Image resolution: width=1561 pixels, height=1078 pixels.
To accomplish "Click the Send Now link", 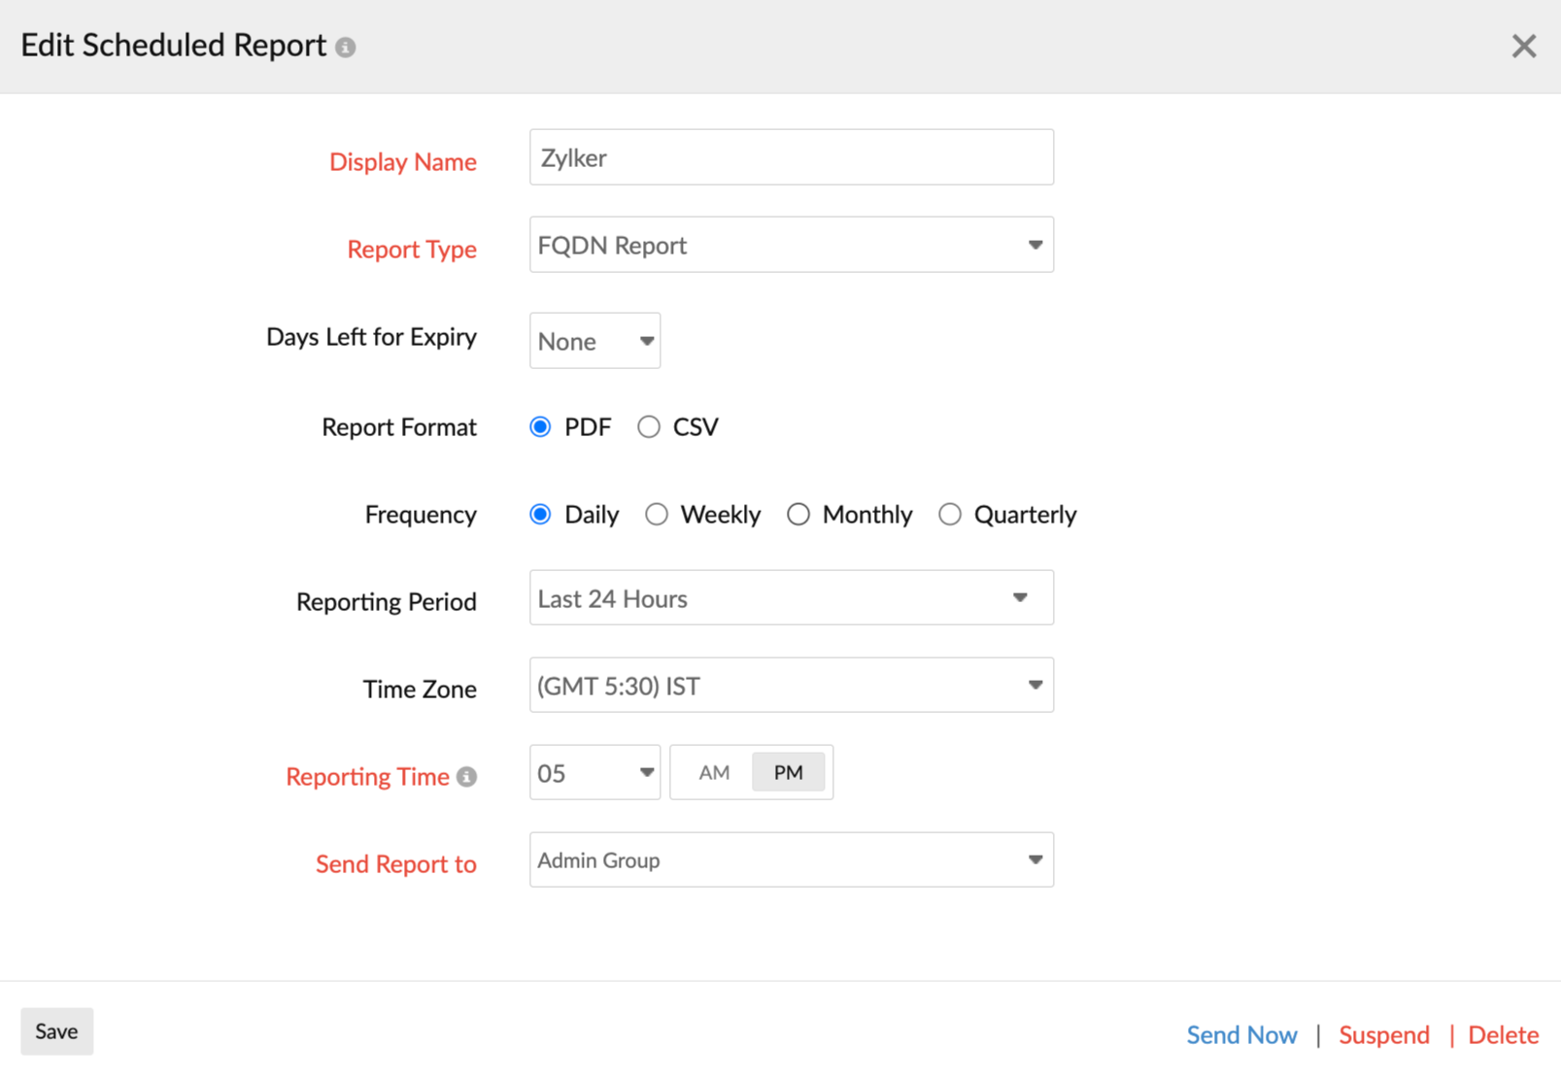I will [1242, 1034].
